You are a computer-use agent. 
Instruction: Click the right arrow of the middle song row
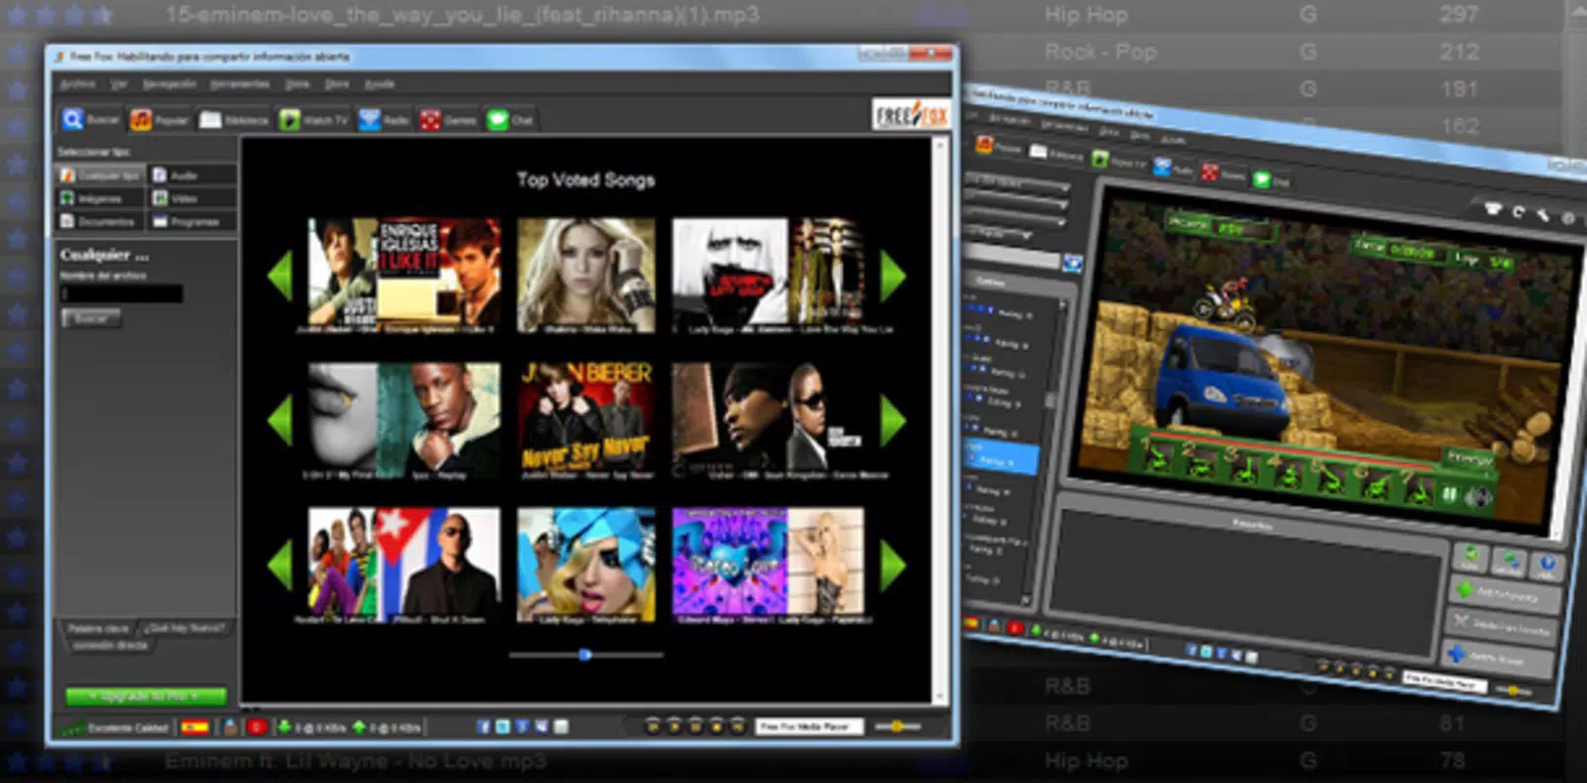[x=892, y=420]
